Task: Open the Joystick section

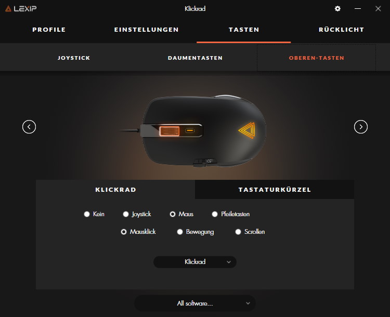Action: pos(74,58)
